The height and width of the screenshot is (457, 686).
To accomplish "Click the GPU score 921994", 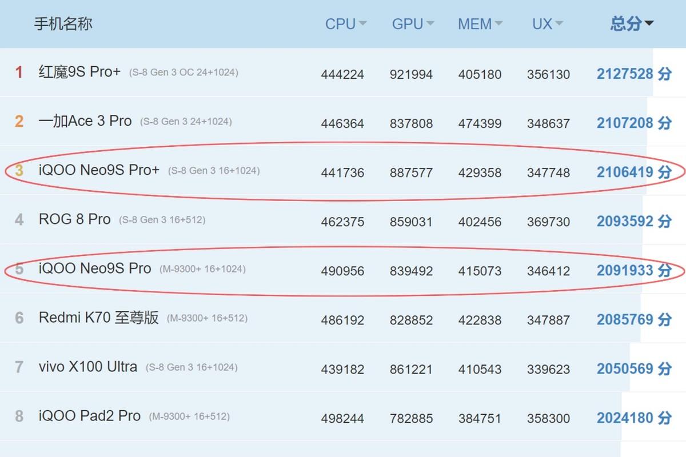I will tap(411, 74).
